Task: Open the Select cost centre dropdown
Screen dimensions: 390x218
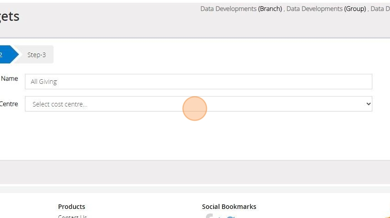Action: [x=198, y=104]
